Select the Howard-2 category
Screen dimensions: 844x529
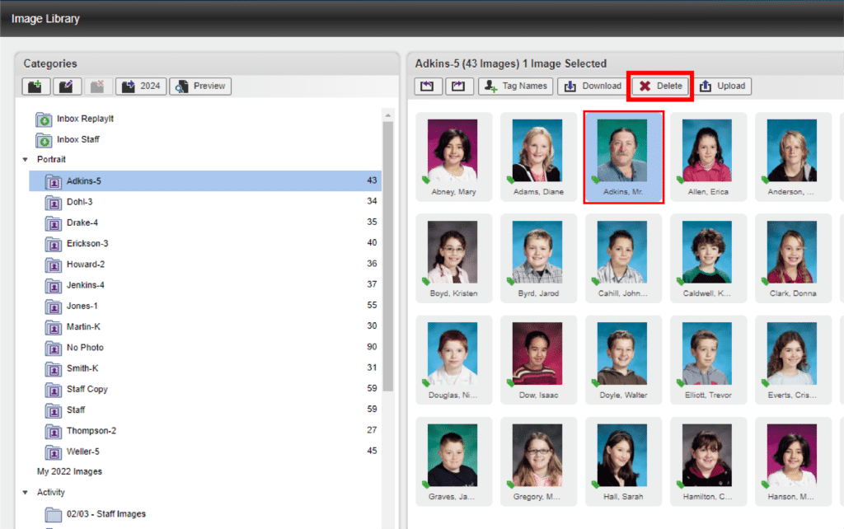coord(205,264)
